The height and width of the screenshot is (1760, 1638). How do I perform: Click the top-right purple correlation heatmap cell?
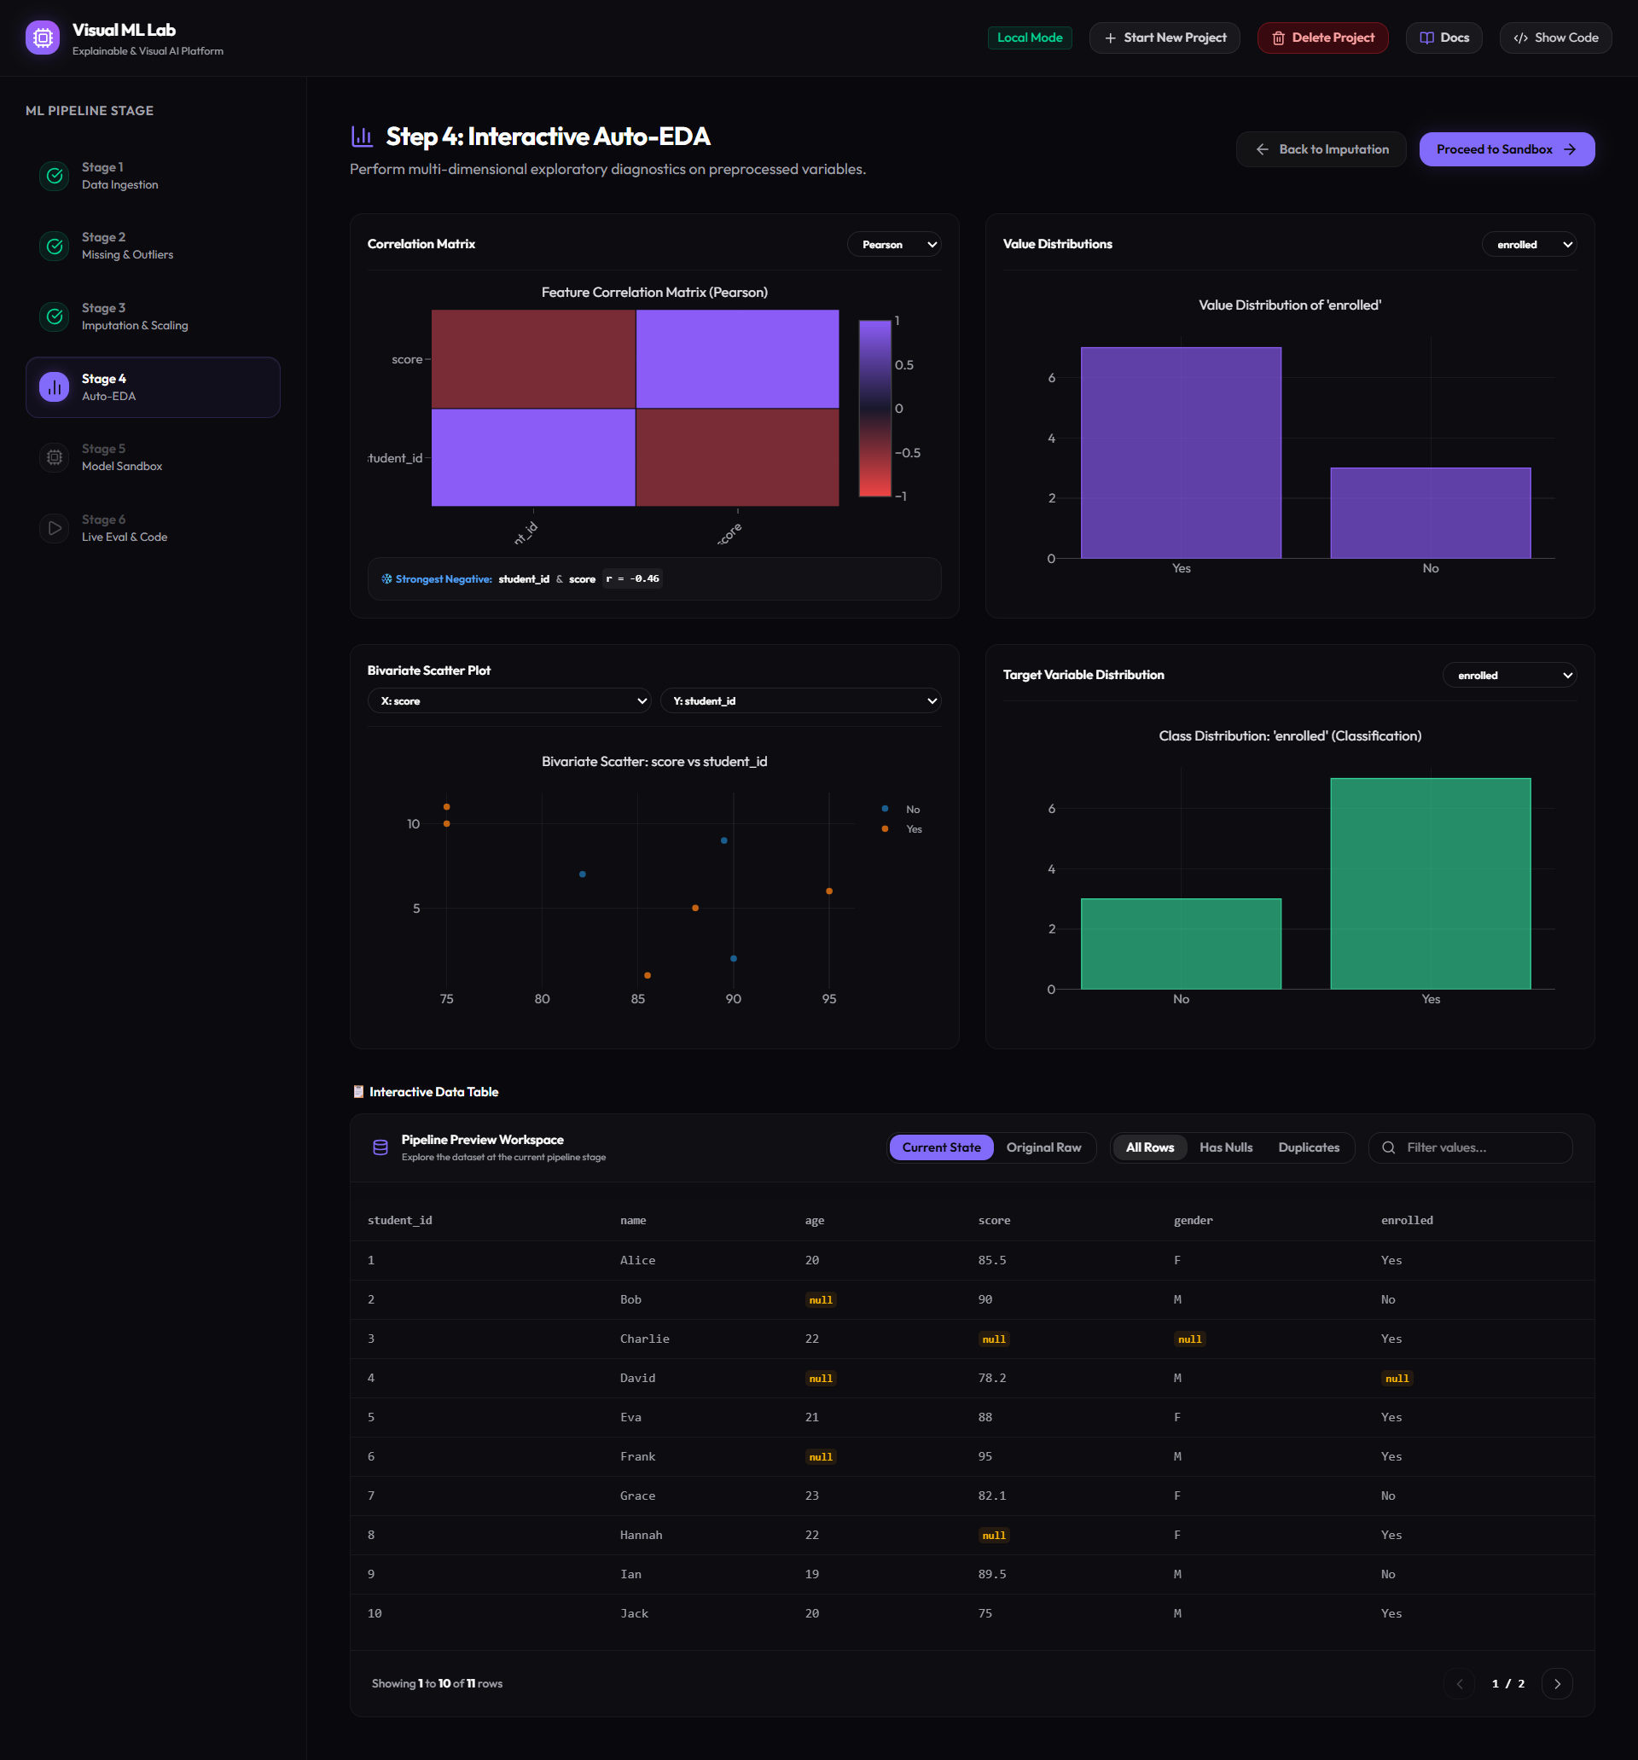[x=738, y=358]
